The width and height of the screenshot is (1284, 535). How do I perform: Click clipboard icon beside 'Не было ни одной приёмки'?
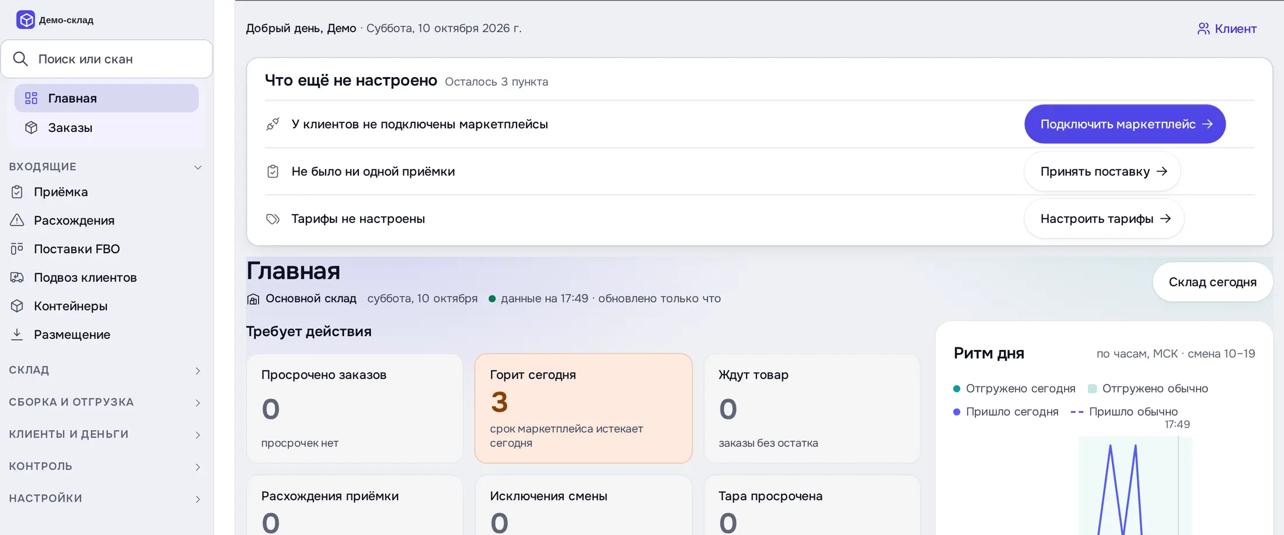click(273, 172)
